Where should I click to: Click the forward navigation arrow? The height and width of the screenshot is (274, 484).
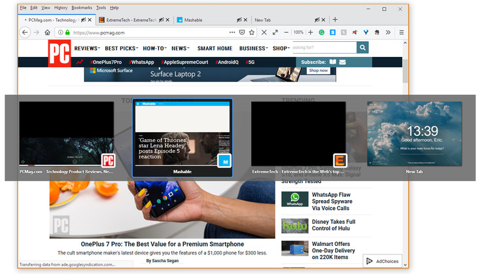click(37, 33)
